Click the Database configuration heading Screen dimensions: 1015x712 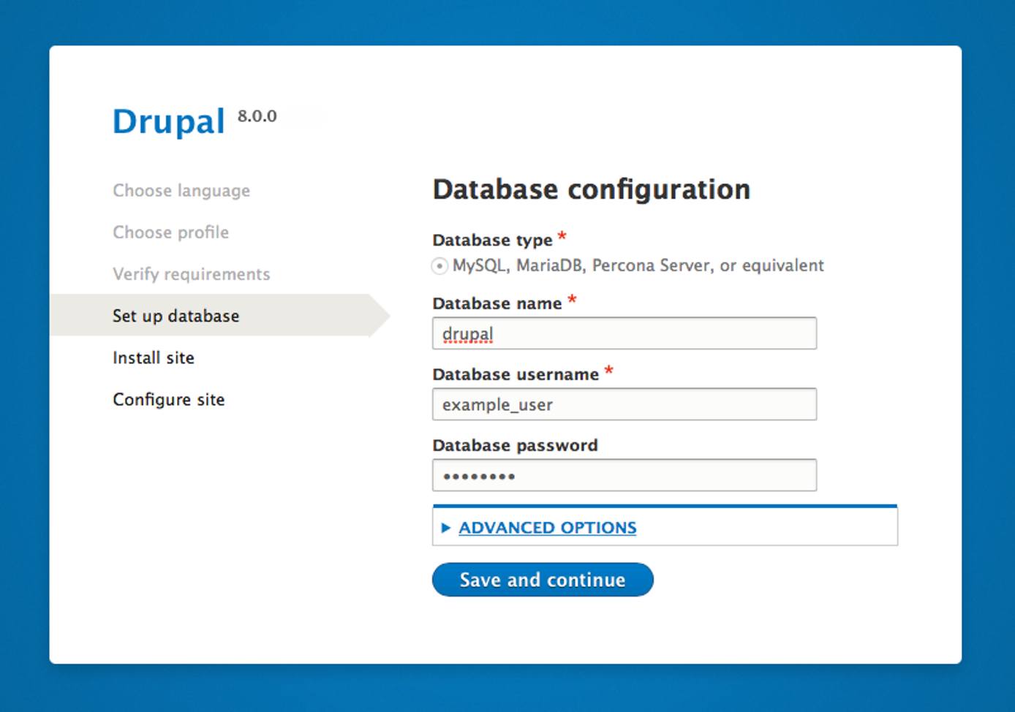[x=592, y=189]
